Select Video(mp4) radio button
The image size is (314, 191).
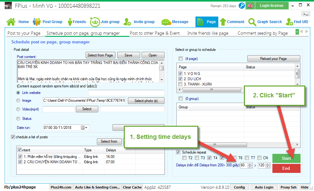click(x=18, y=109)
